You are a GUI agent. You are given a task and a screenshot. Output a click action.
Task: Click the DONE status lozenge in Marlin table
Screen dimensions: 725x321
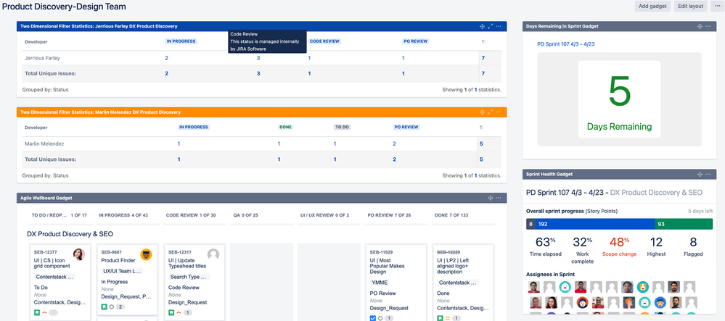coord(286,127)
